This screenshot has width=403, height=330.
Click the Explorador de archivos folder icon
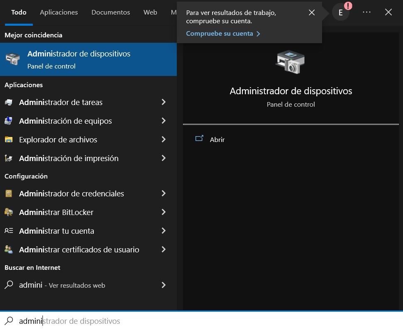pos(9,140)
